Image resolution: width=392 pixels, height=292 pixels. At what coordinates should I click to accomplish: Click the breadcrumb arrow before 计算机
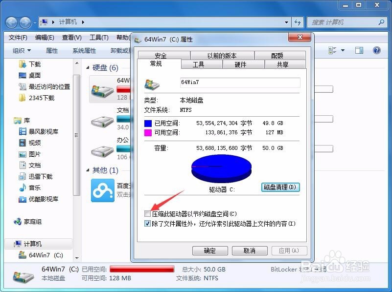[x=53, y=22]
